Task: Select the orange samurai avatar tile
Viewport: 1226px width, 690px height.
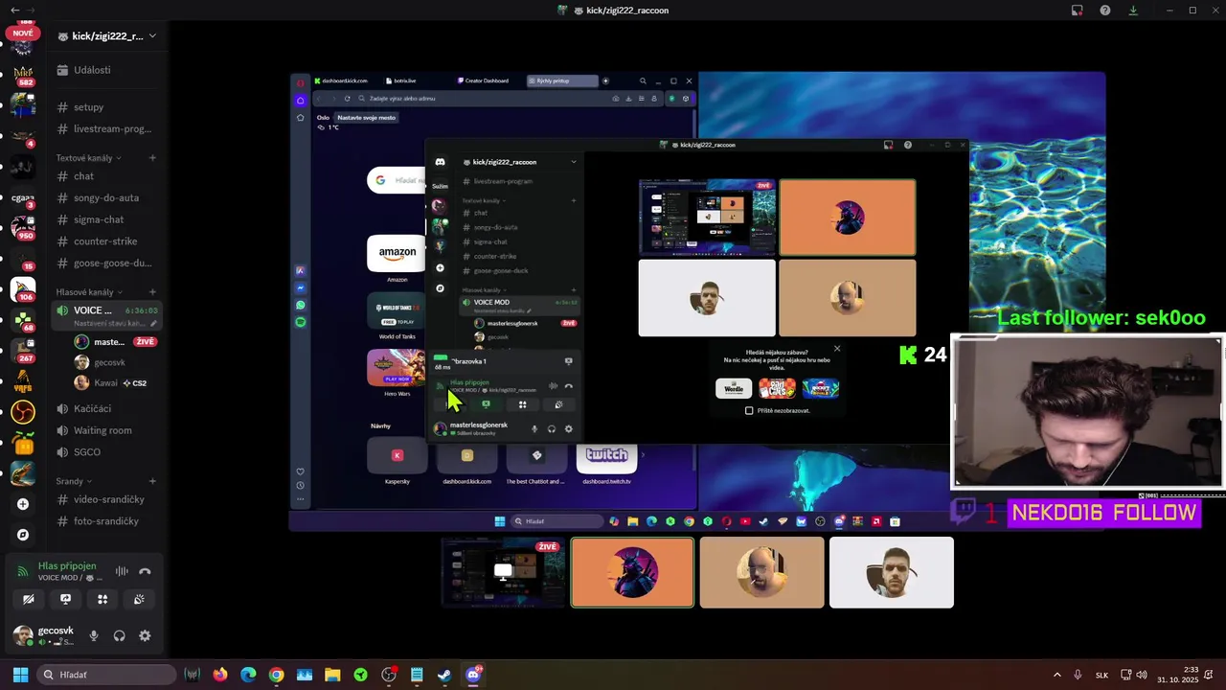Action: click(632, 572)
